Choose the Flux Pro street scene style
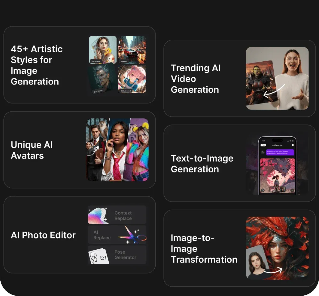This screenshot has width=319, height=296. point(132,50)
